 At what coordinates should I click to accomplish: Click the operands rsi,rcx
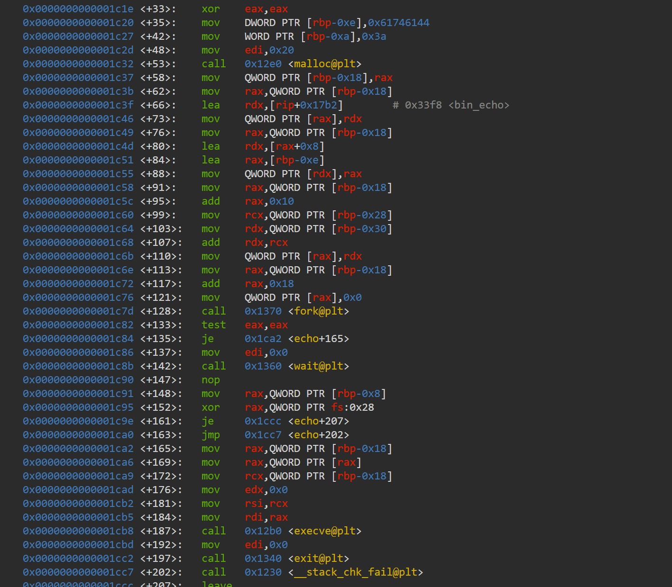pos(267,504)
